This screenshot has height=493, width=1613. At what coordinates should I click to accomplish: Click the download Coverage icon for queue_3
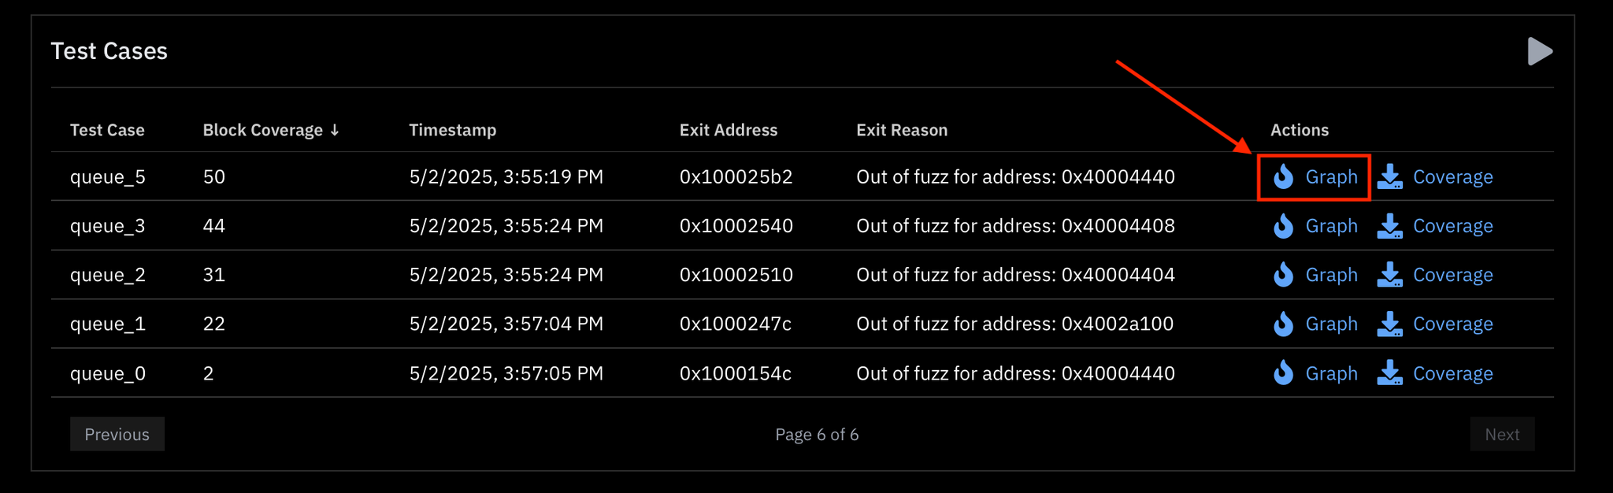click(1390, 226)
